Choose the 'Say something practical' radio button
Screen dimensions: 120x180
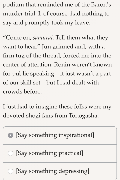click(11, 153)
